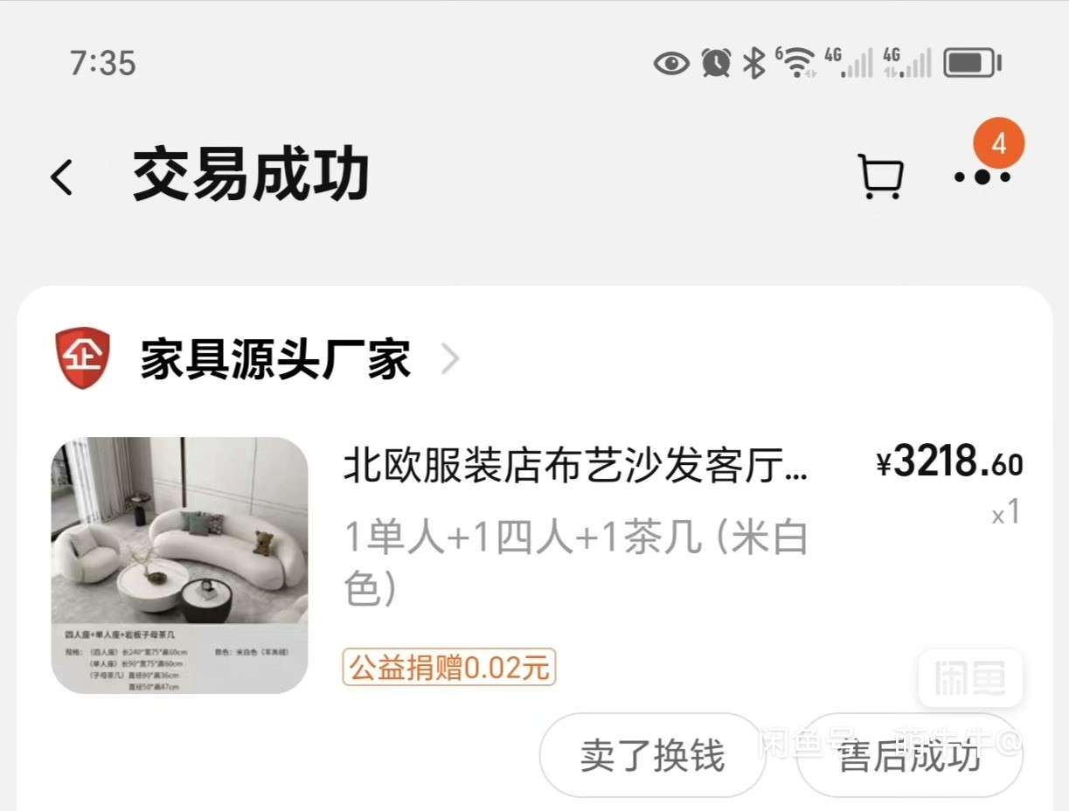The width and height of the screenshot is (1069, 811).
Task: Open the shopping cart icon
Action: tap(880, 177)
